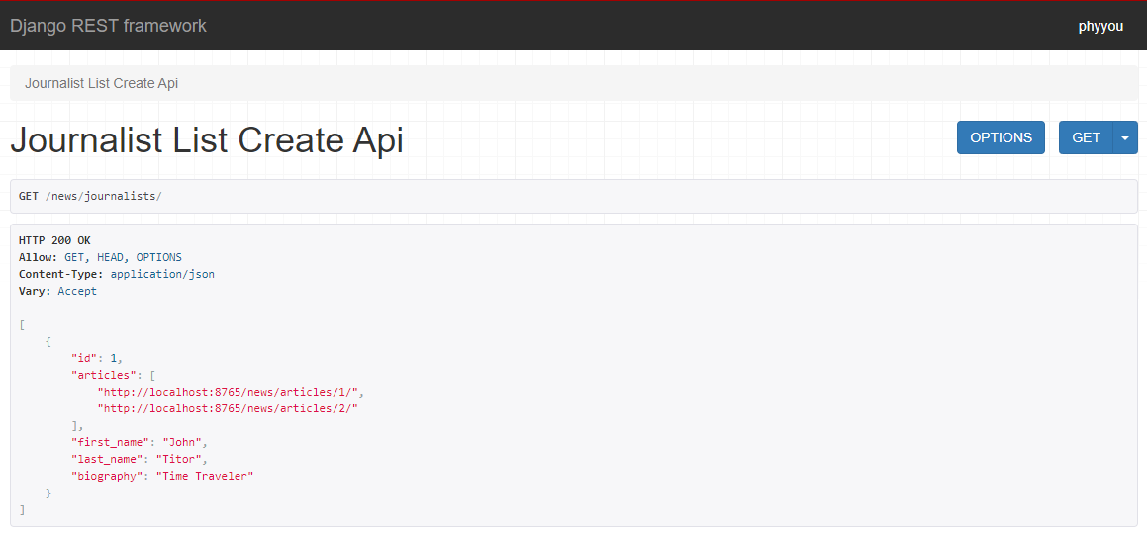Click the "first_name" John entry
Image resolution: width=1147 pixels, height=539 pixels.
pyautogui.click(x=139, y=442)
